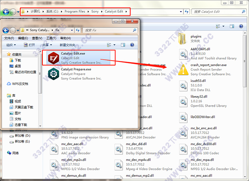
Task: Click 系统 (C:) in the address breadcrumb
Action: [x=52, y=12]
